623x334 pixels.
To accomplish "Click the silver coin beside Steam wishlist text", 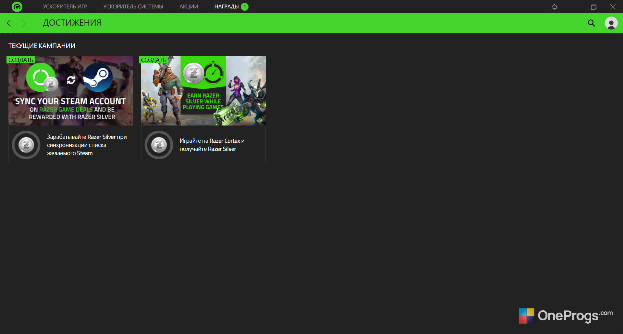I will [x=26, y=145].
